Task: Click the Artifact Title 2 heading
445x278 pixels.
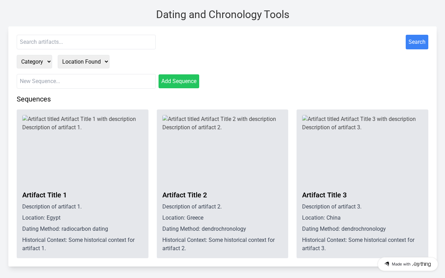Action: (x=185, y=195)
